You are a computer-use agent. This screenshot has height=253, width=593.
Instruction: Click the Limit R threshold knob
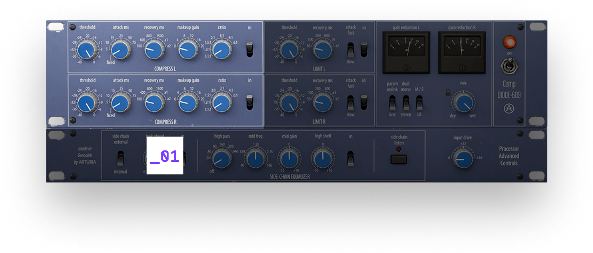pyautogui.click(x=289, y=103)
